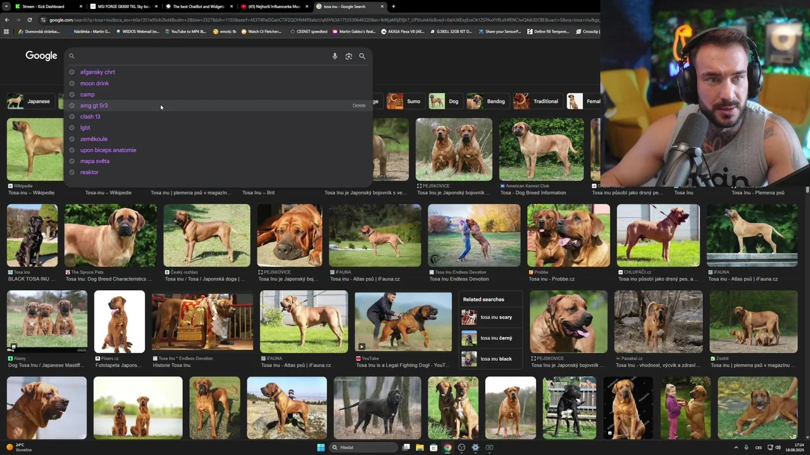Open Settings gear in taskbar

[x=475, y=447]
